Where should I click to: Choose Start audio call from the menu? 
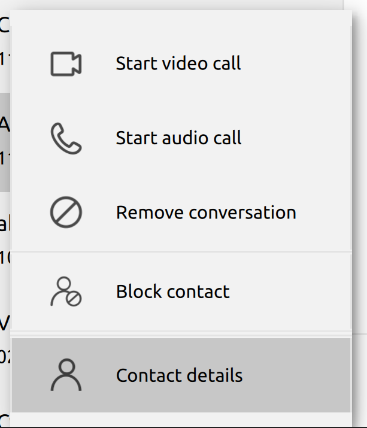181,138
